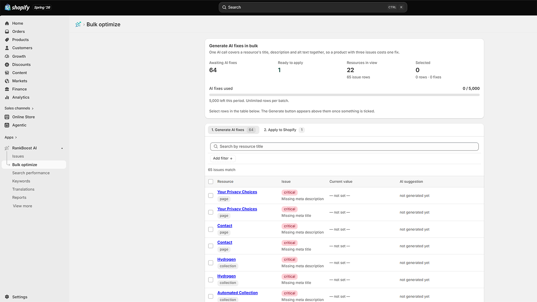Open Your Privacy Choices link in meta description row
This screenshot has height=302, width=537.
(237, 192)
